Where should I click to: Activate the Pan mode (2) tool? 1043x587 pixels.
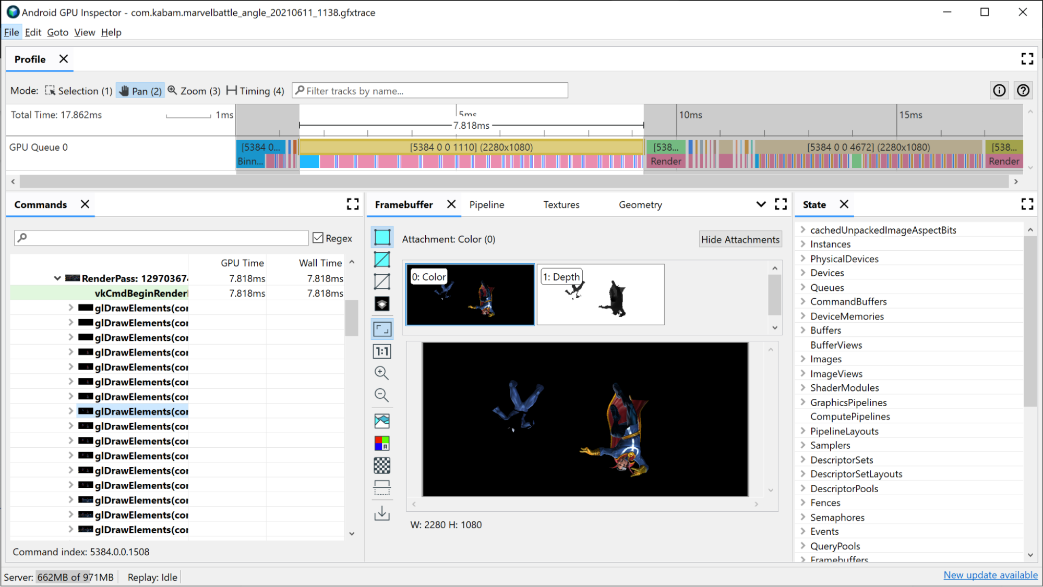pyautogui.click(x=140, y=91)
